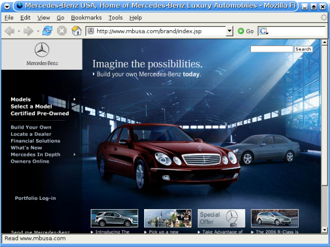This screenshot has height=247, width=330.
Task: Click the browser throbber activity icon
Action: click(324, 18)
